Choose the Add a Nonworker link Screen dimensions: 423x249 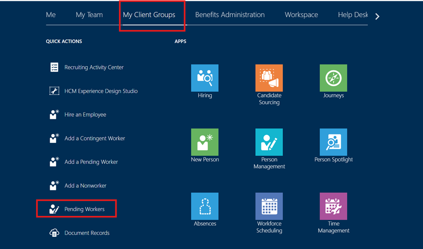(85, 185)
